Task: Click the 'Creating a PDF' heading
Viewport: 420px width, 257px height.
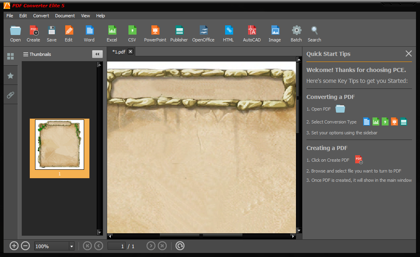Action: (x=327, y=148)
